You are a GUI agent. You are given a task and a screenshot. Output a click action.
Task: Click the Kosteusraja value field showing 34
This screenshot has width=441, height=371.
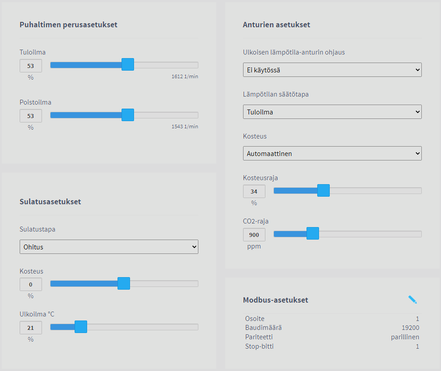pos(254,191)
